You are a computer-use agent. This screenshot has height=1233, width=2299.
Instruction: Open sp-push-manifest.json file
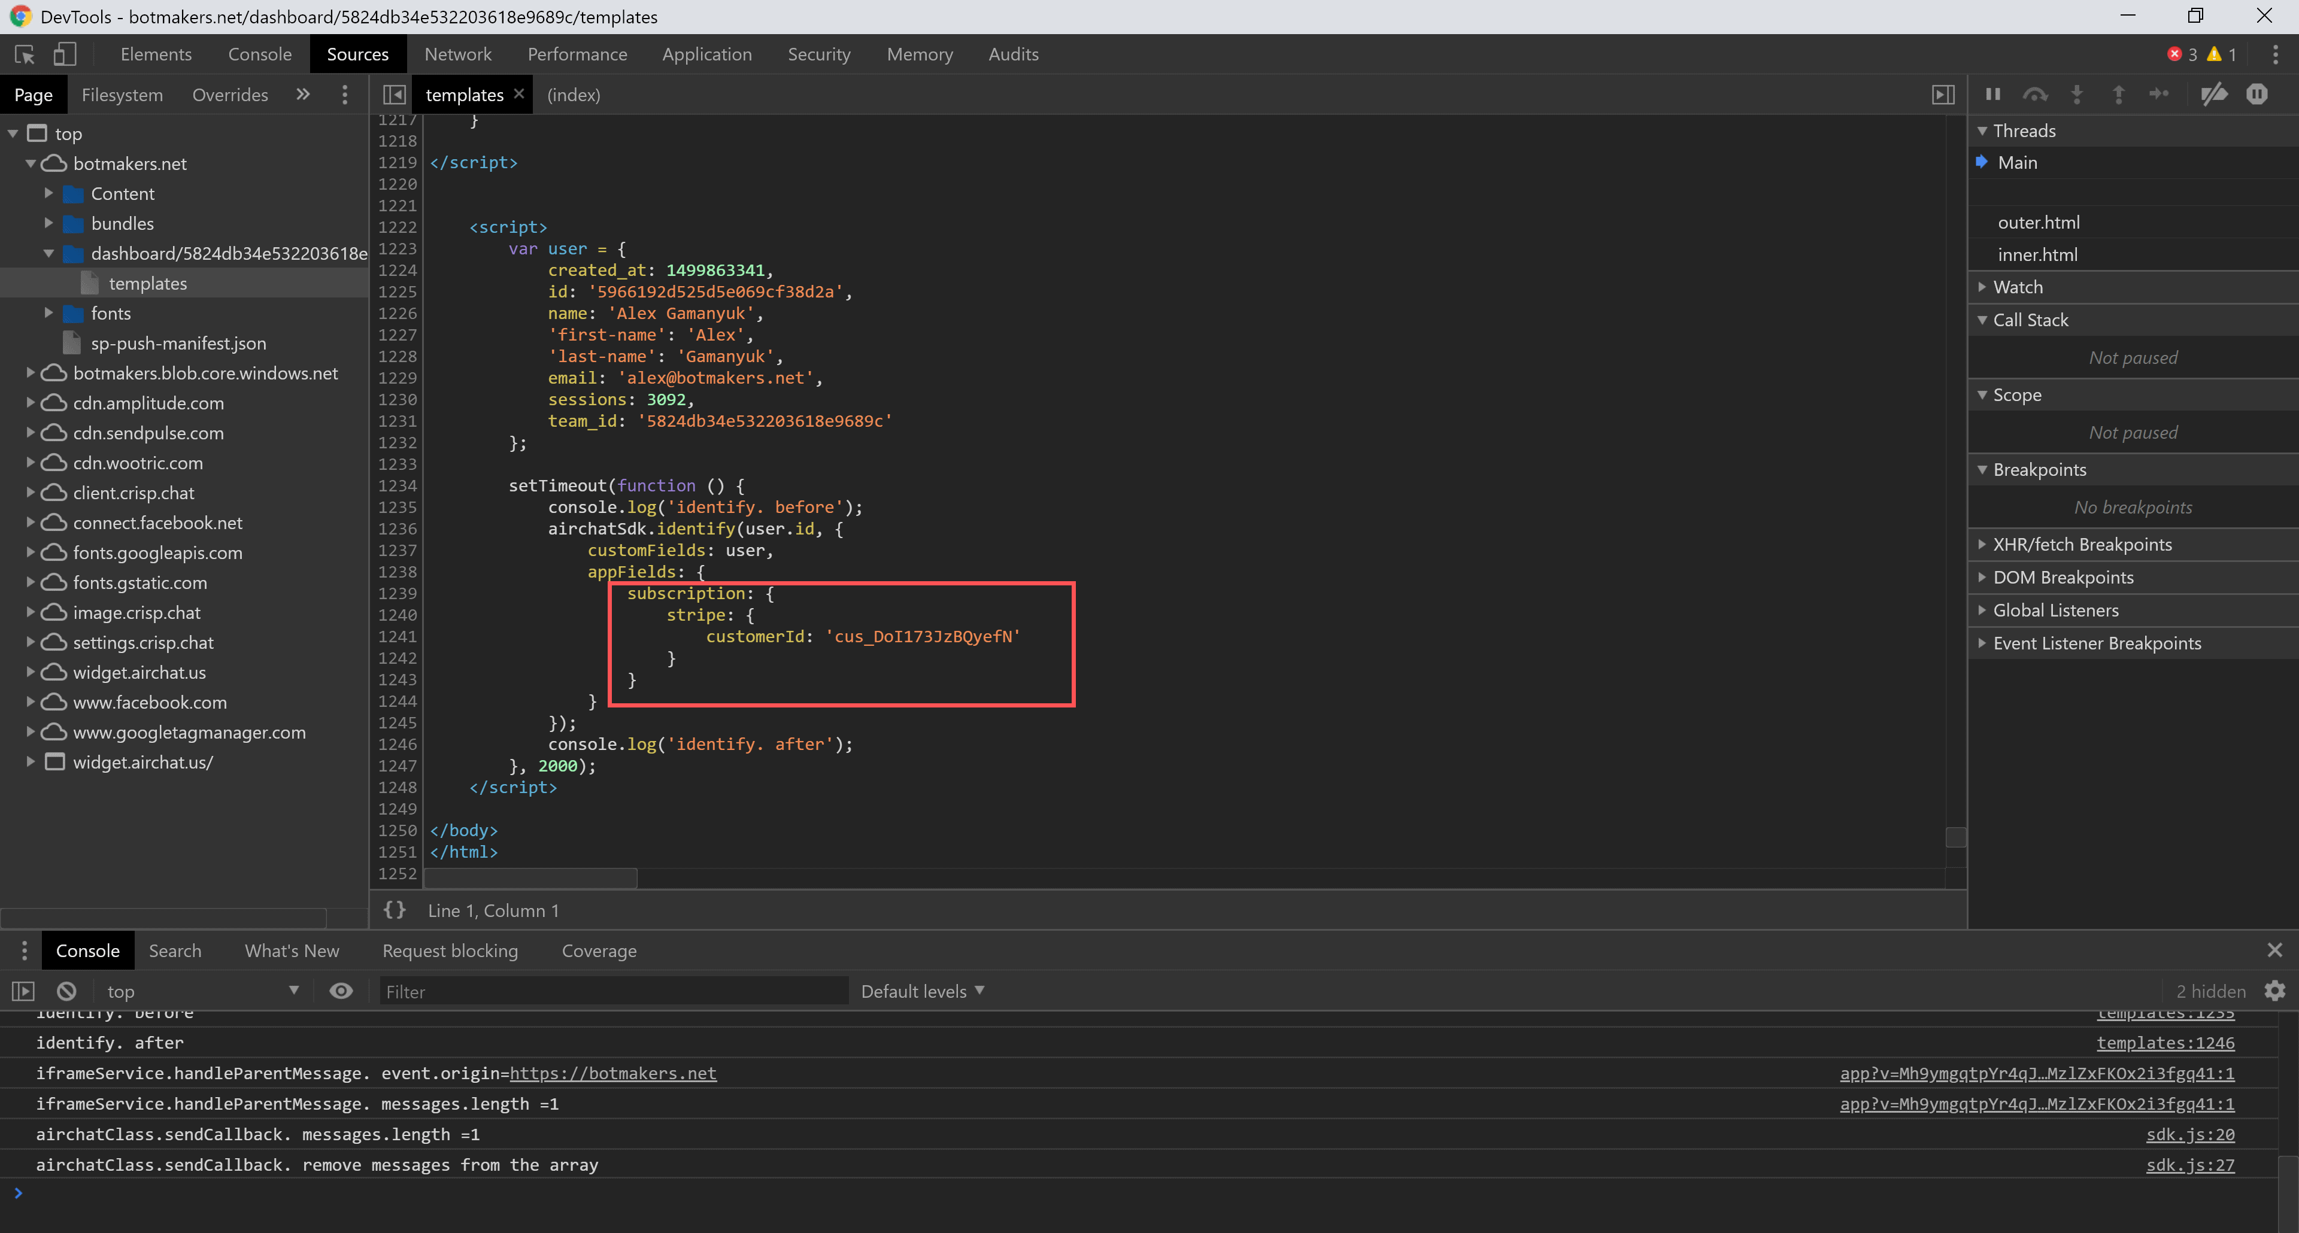point(178,344)
